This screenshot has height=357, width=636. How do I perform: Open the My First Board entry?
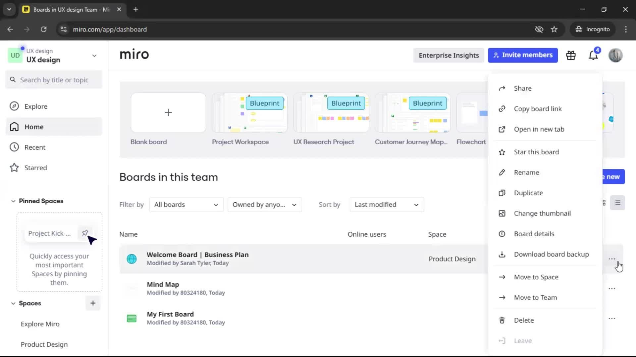point(170,314)
